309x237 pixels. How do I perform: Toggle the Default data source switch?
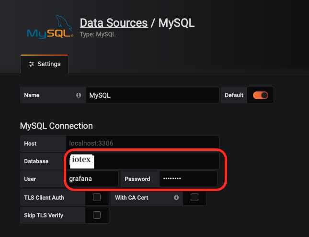pyautogui.click(x=261, y=95)
